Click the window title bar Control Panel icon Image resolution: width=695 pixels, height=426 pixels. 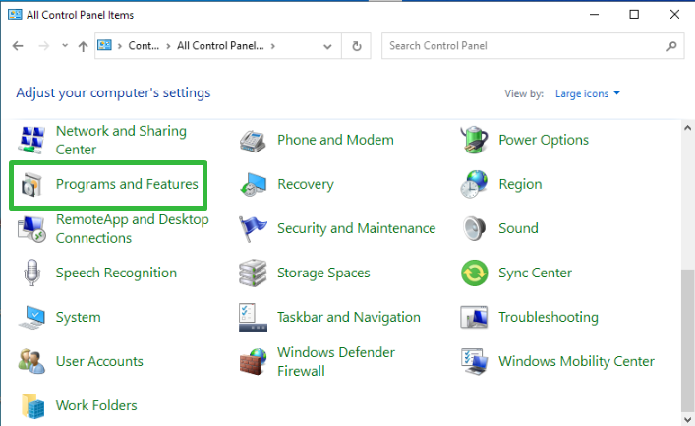15,15
